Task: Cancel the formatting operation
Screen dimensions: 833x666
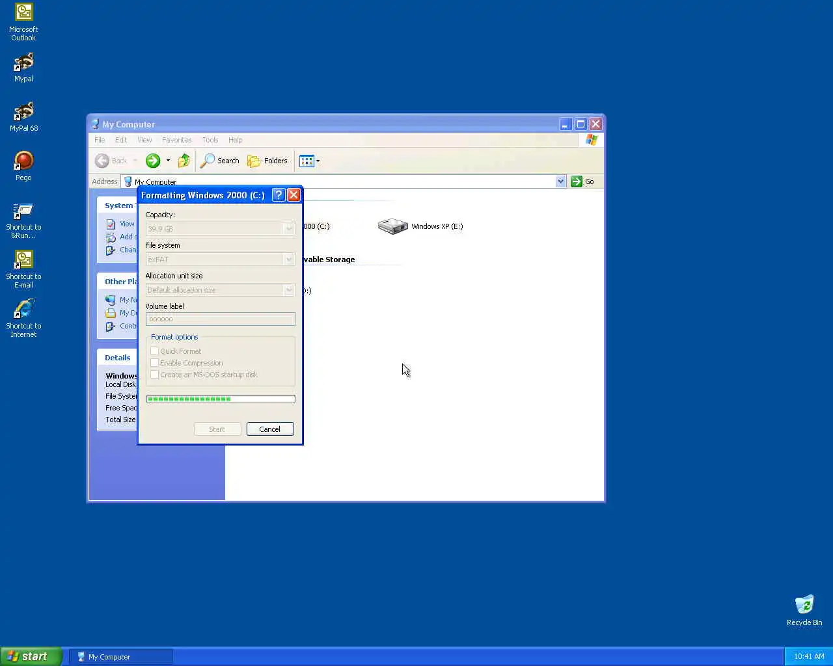Action: coord(270,429)
